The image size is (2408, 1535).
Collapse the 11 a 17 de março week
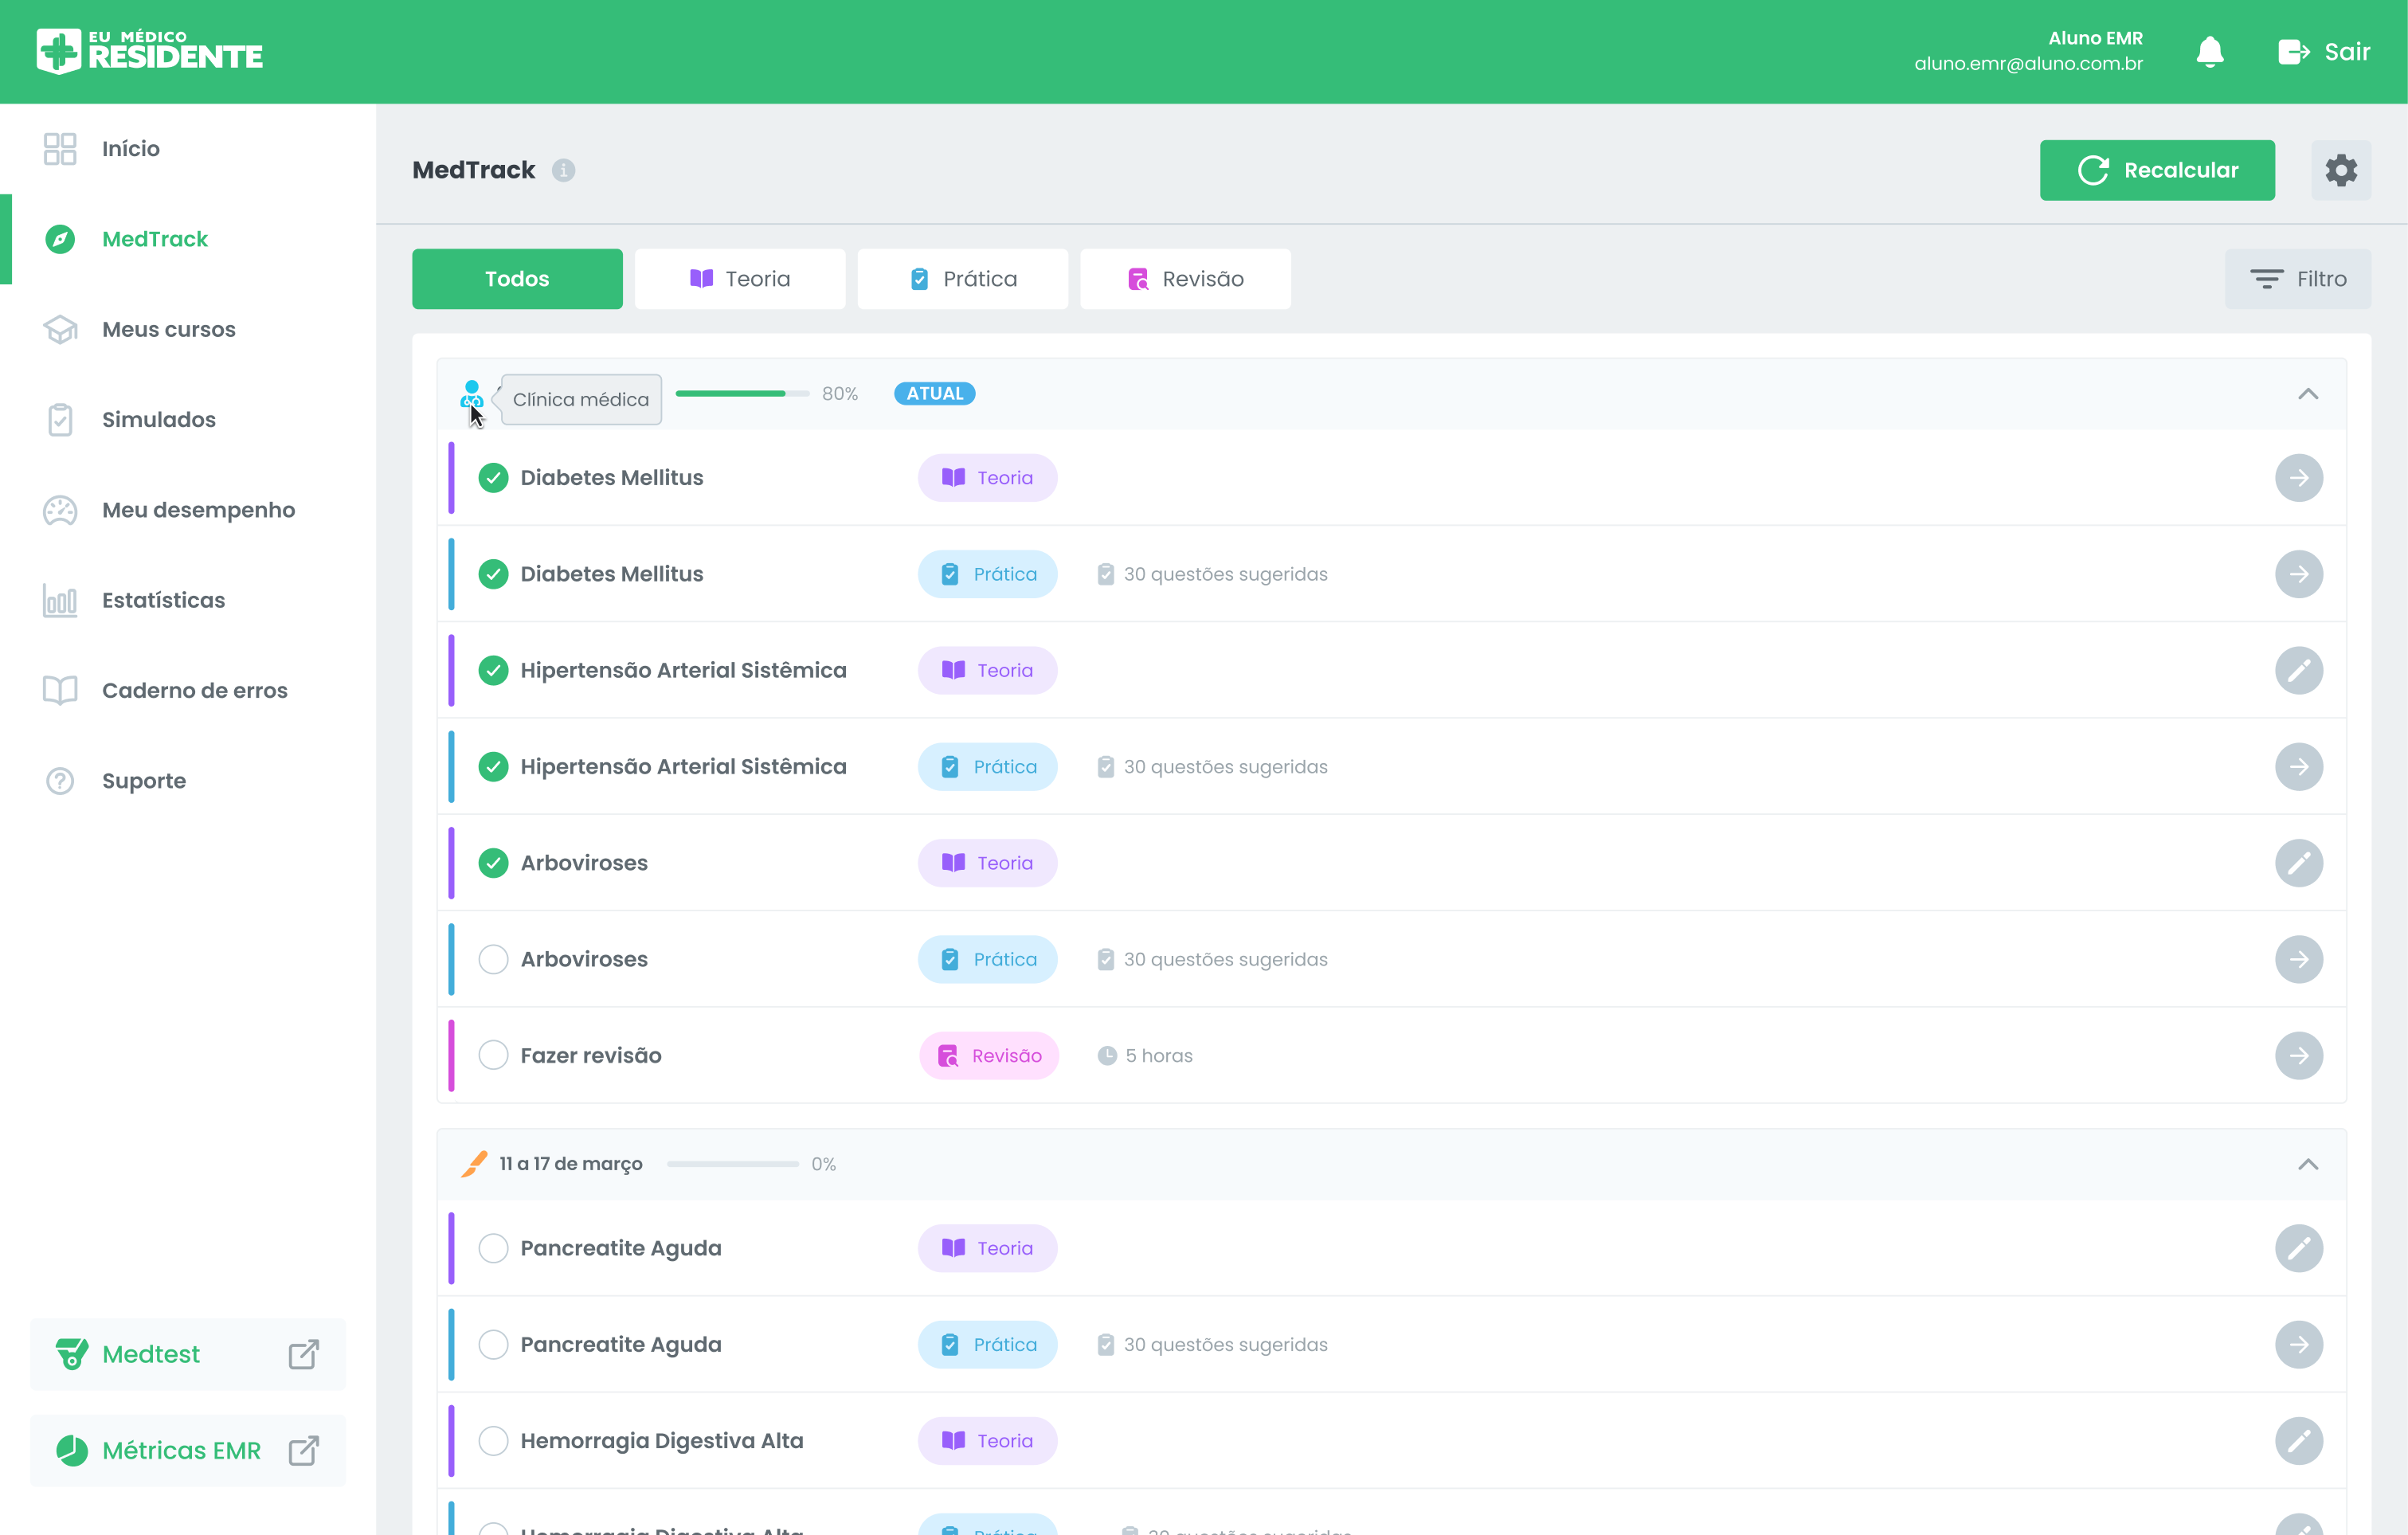pyautogui.click(x=2309, y=1164)
